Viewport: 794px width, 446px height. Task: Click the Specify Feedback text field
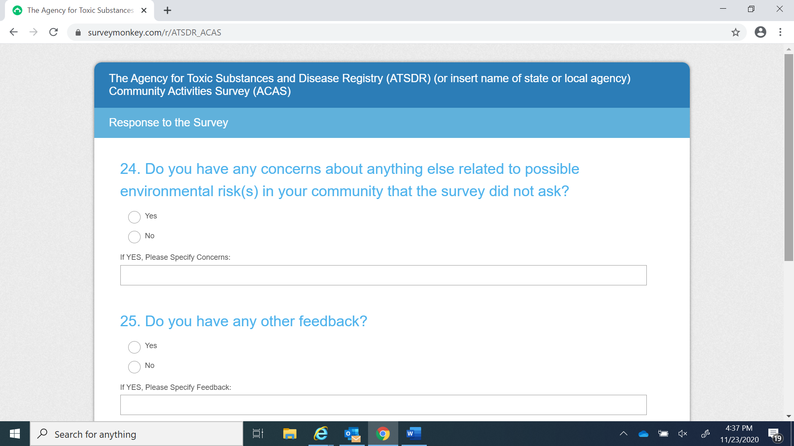point(383,405)
